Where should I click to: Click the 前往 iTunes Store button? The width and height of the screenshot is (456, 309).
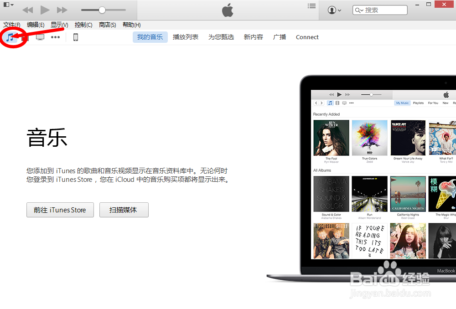(x=60, y=210)
